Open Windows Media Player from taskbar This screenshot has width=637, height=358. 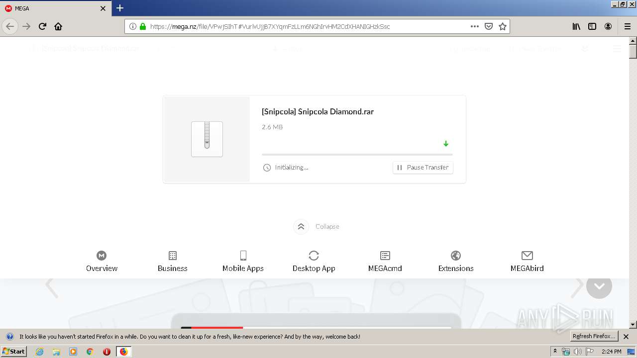point(73,352)
